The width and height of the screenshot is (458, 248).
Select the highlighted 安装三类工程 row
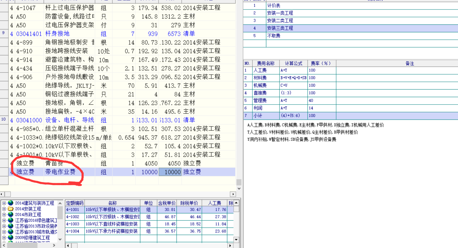tap(350, 28)
